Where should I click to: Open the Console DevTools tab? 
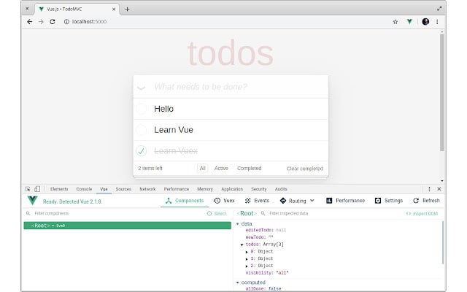(84, 189)
